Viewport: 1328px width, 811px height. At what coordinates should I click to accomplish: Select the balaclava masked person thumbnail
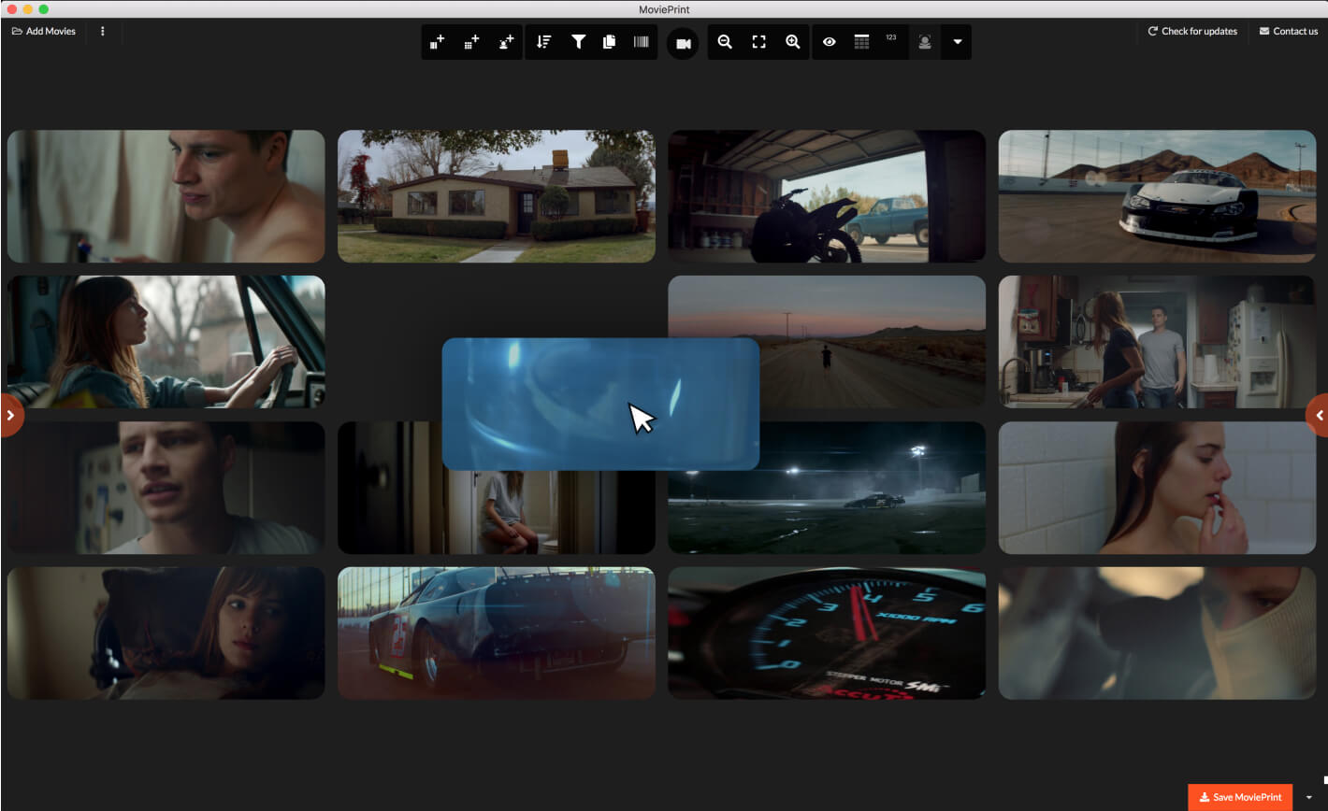click(x=1157, y=633)
